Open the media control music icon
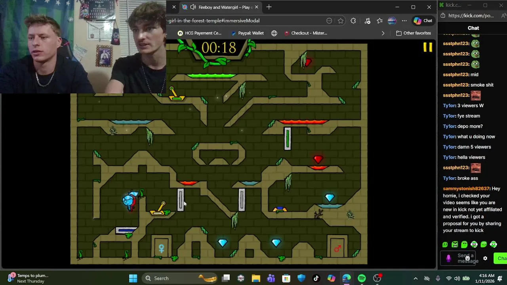This screenshot has width=507, height=285. 367,21
